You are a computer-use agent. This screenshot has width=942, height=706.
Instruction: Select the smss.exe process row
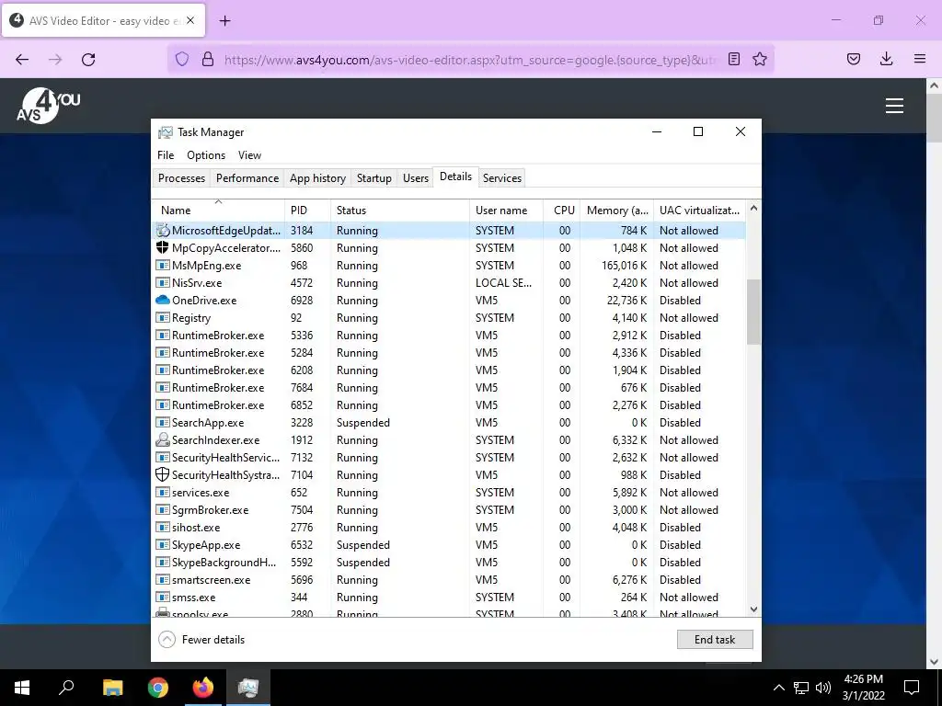tap(449, 598)
